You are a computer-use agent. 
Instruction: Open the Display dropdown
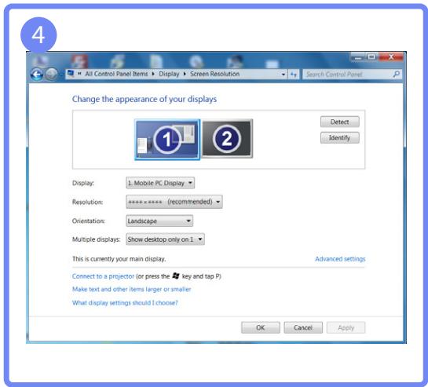[160, 183]
